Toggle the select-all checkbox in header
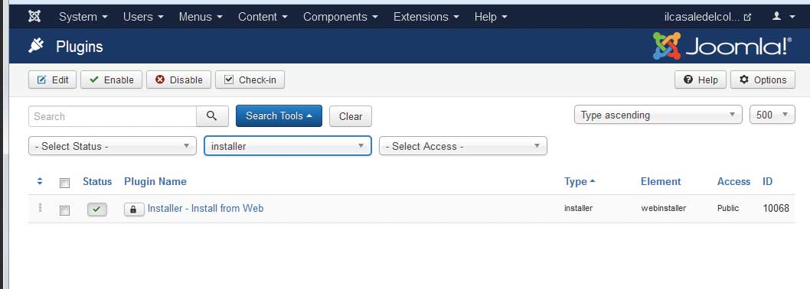This screenshot has width=810, height=289. (x=64, y=183)
